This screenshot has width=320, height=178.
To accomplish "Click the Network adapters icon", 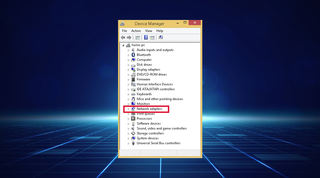I will coord(133,109).
